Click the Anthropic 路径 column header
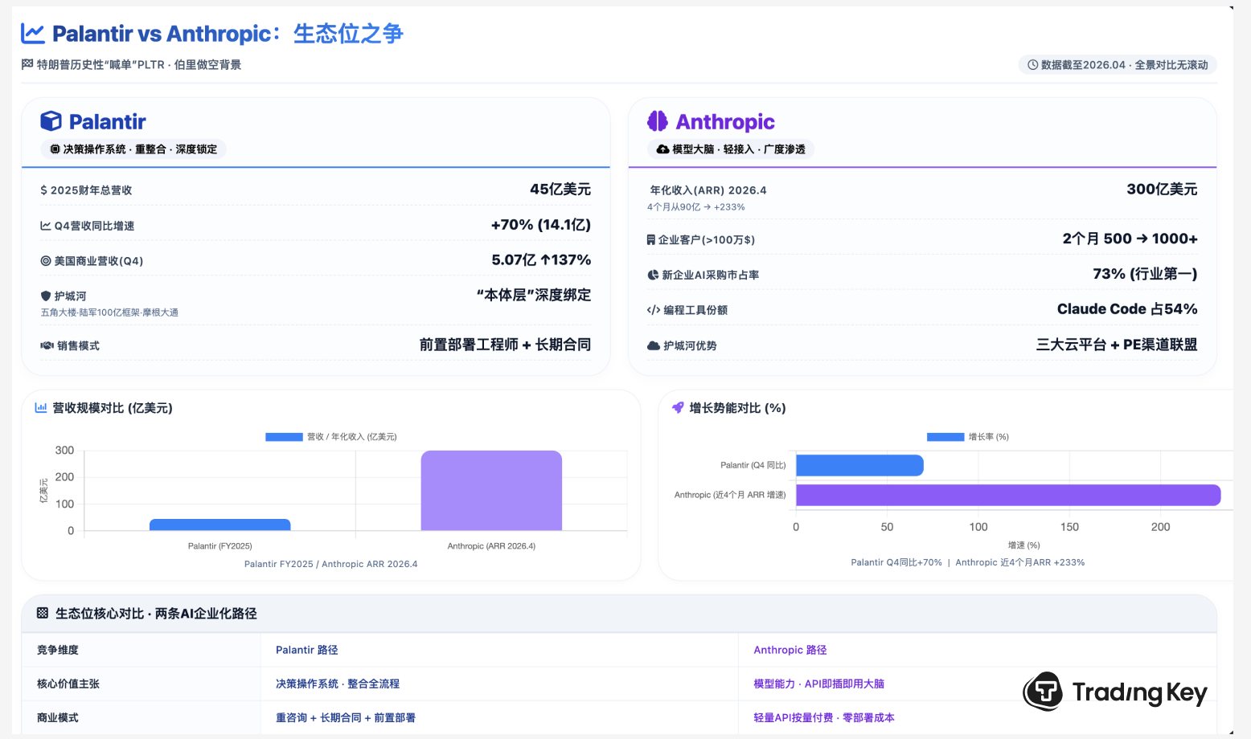1251x739 pixels. pos(790,650)
